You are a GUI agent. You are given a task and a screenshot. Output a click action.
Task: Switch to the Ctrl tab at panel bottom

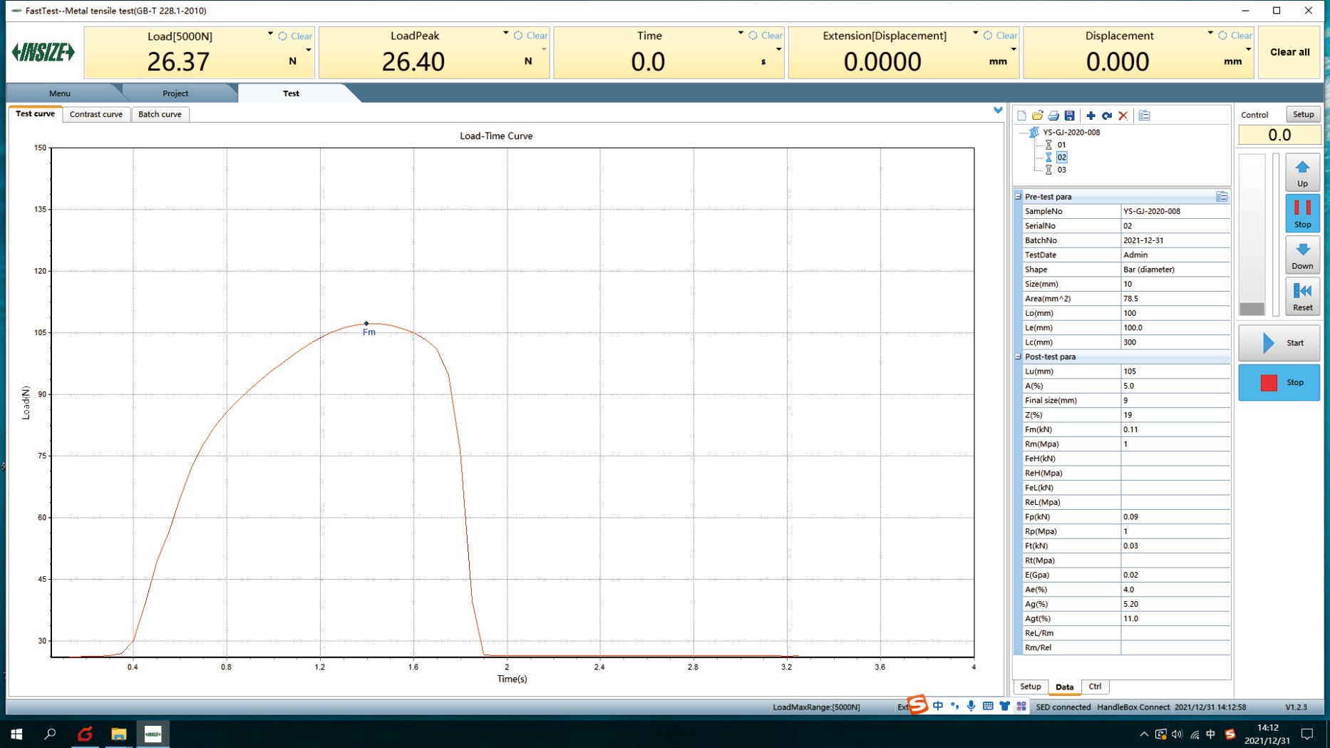pyautogui.click(x=1095, y=687)
